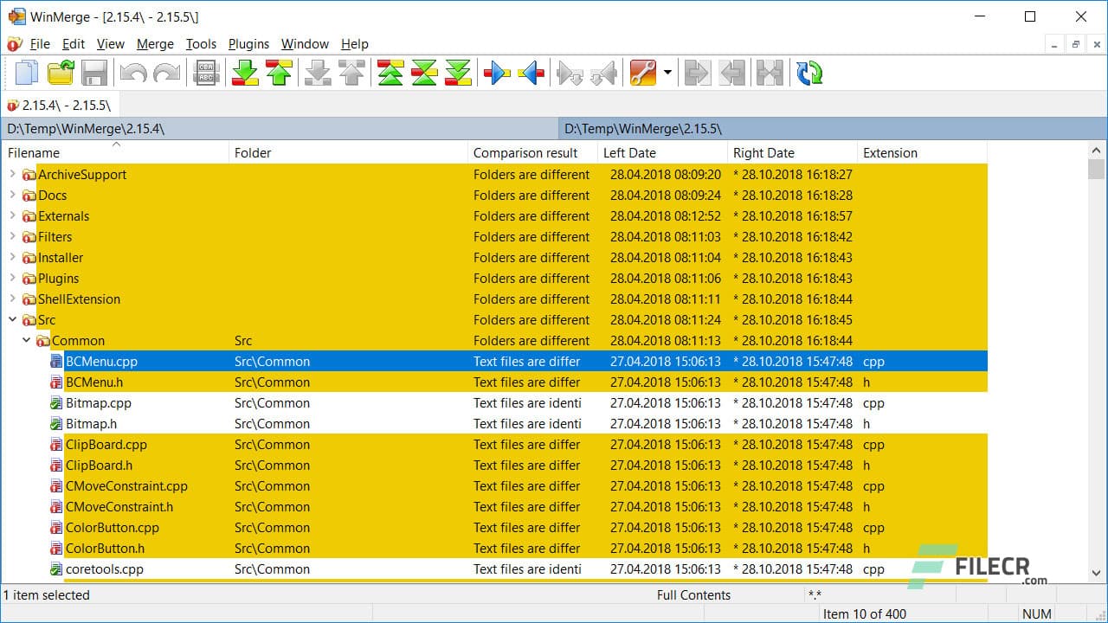Click the first difference toolbar icon
Screen dimensions: 1108x623
[390, 73]
